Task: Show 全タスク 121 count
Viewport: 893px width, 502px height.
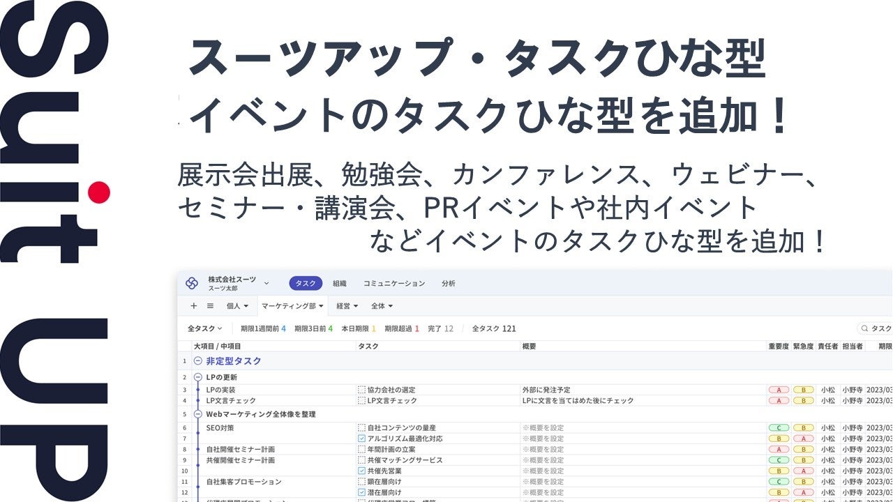Action: [494, 328]
